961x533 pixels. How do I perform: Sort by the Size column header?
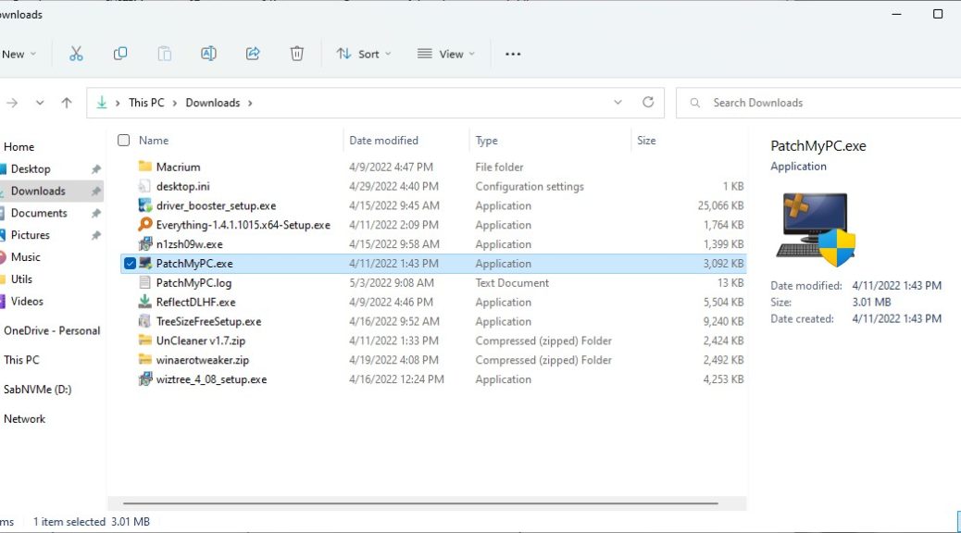(x=646, y=141)
